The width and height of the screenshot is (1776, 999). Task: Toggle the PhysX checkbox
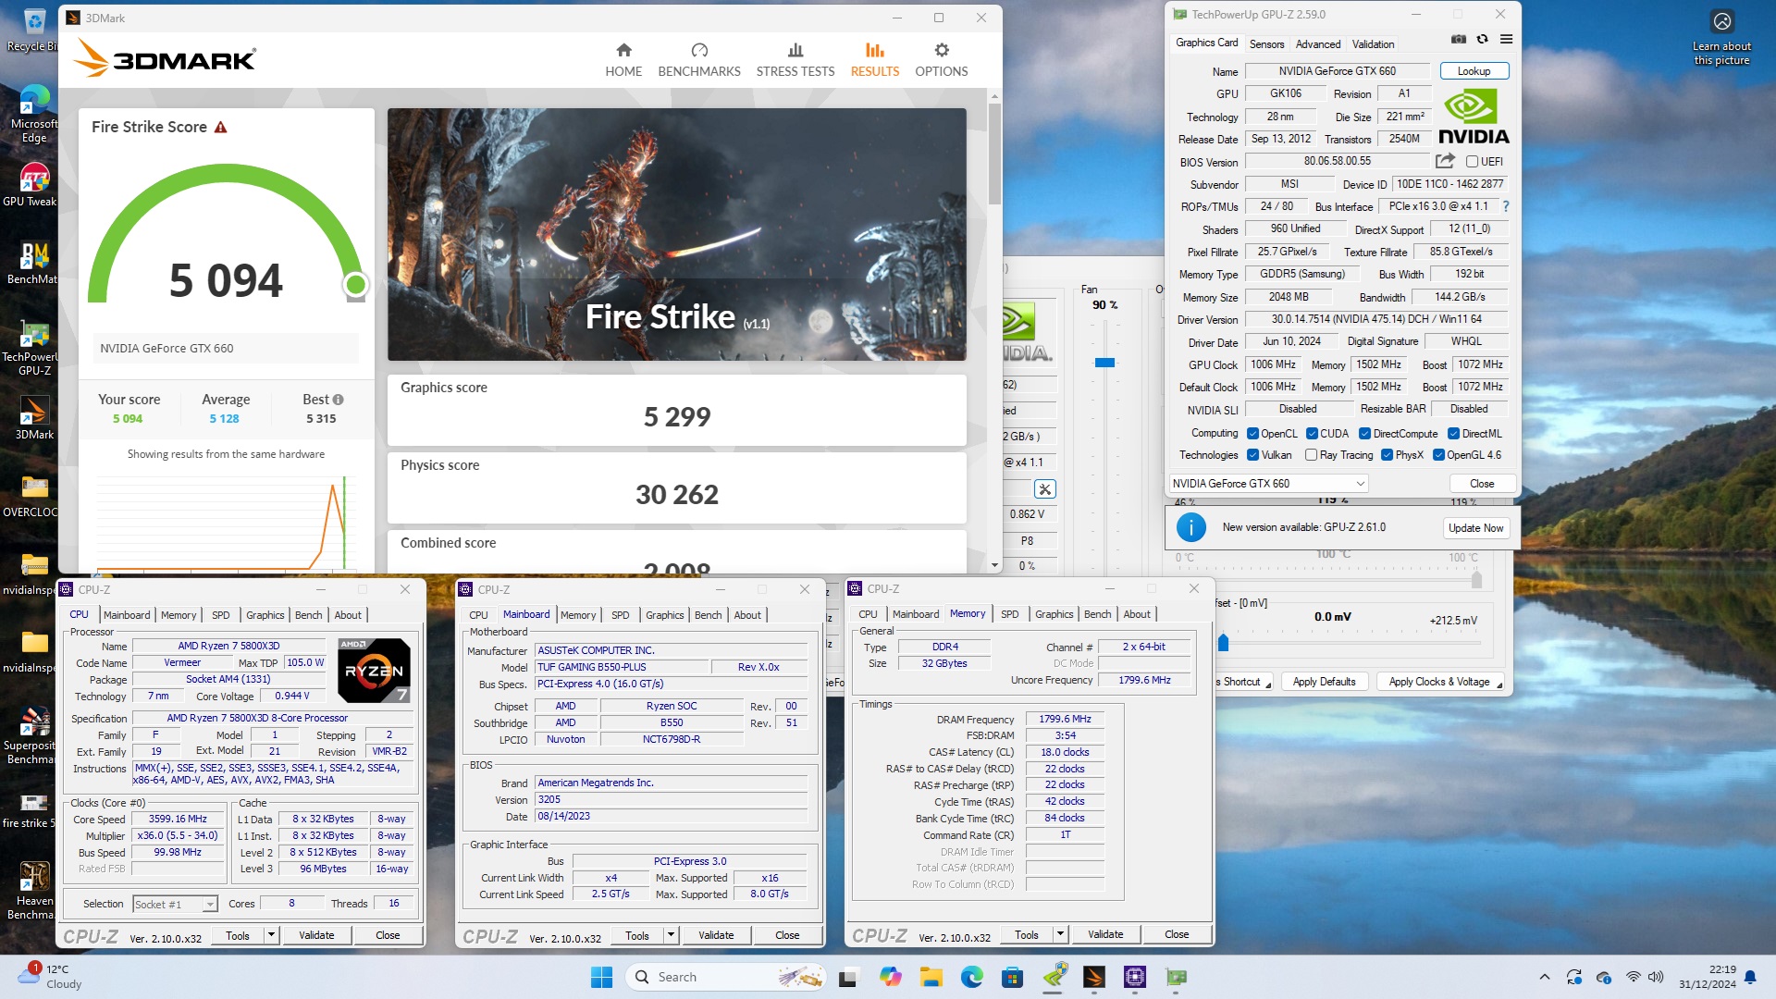coord(1387,454)
